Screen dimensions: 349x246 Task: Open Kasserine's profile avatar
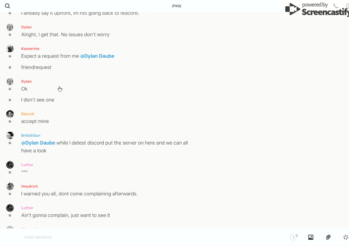(10, 48)
